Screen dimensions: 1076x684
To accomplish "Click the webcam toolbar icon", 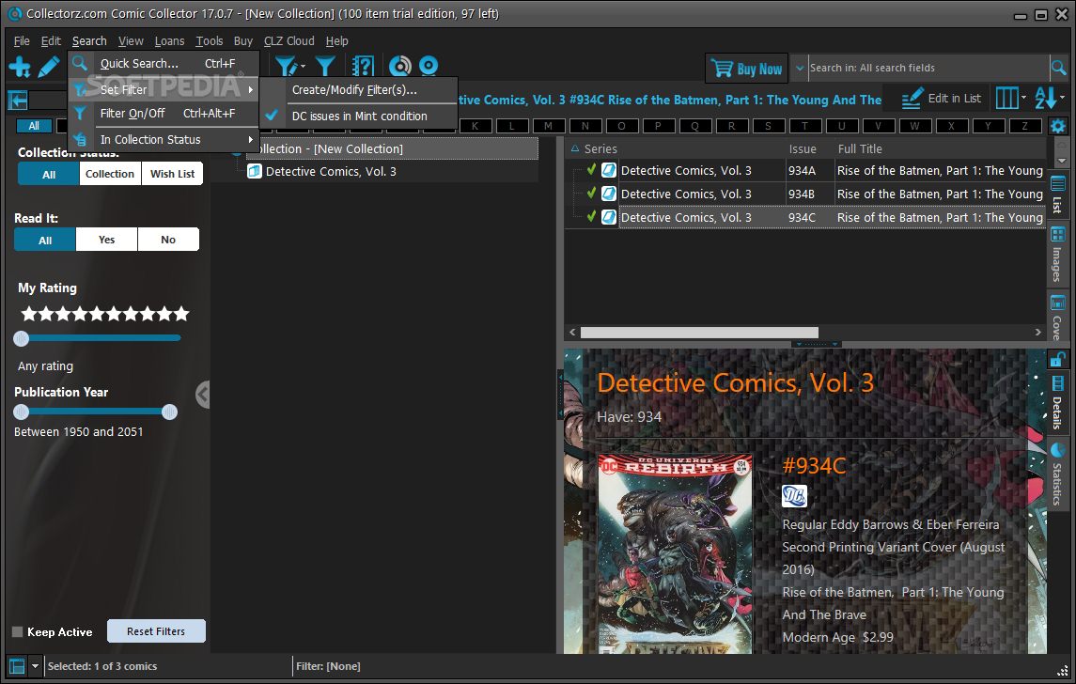I will tap(429, 67).
